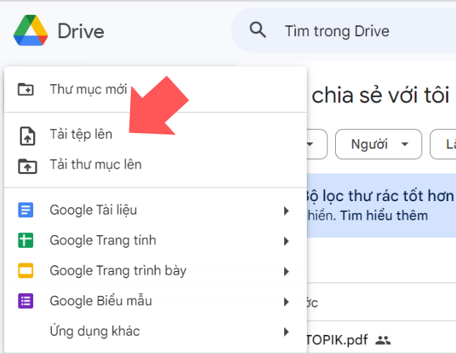The height and width of the screenshot is (354, 456).
Task: Click the Google Forms purple icon
Action: (26, 302)
